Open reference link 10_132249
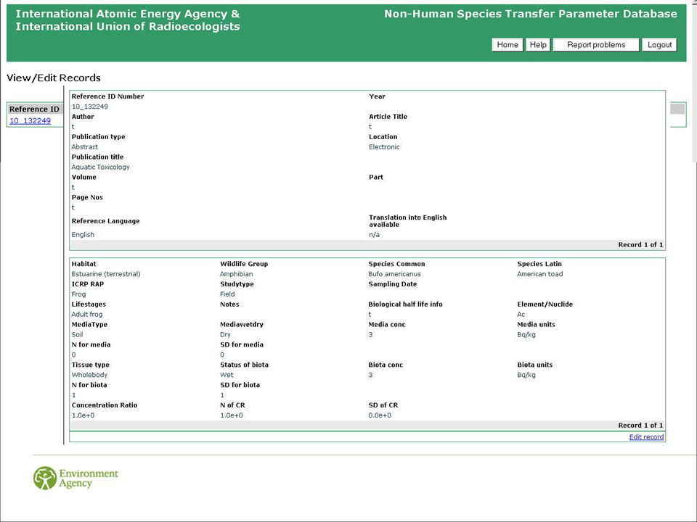 coord(30,121)
